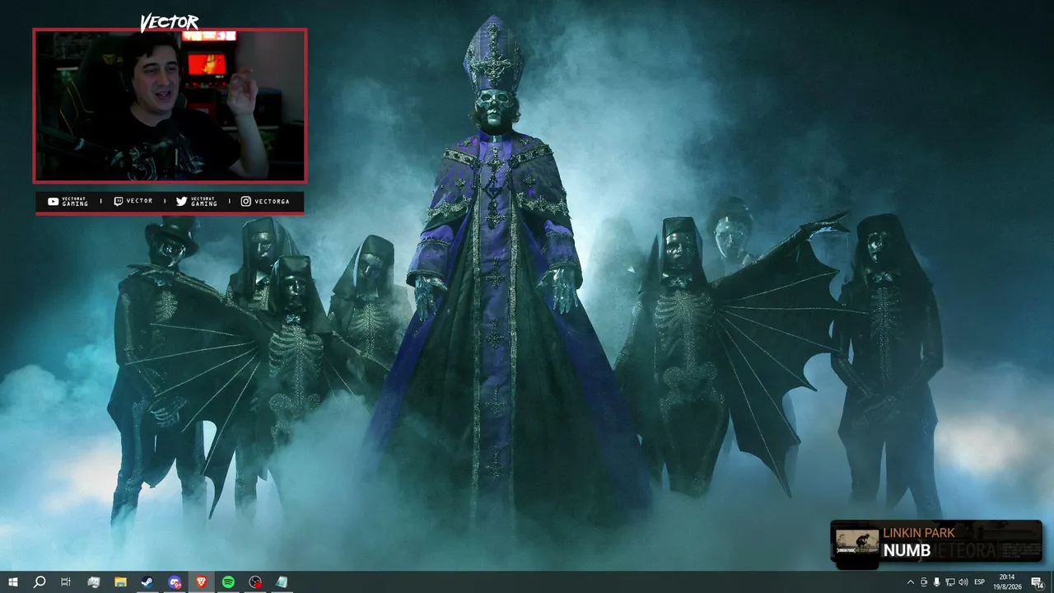The width and height of the screenshot is (1054, 593).
Task: Open network status tray icon
Action: tap(950, 582)
